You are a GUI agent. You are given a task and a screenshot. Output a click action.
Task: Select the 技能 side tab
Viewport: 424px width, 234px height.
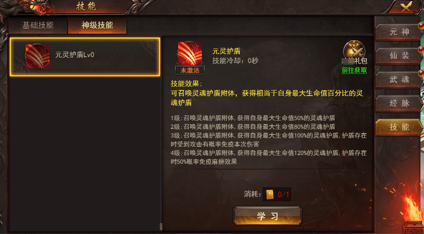(x=398, y=127)
